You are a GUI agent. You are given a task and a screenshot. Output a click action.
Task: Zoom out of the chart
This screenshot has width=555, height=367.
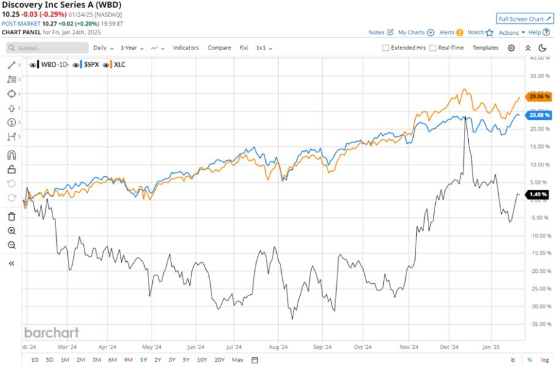tap(12, 245)
